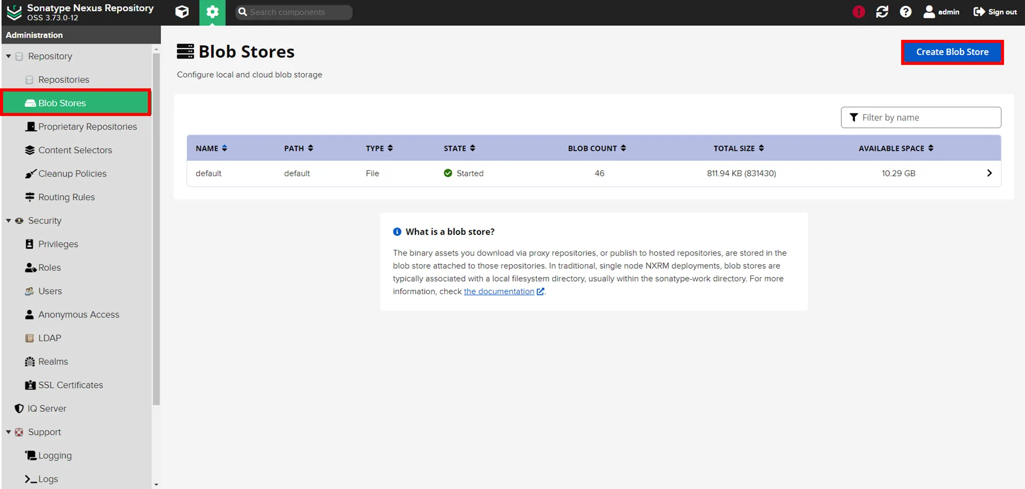Open Routing Rules in sidebar
1025x489 pixels.
coord(67,197)
